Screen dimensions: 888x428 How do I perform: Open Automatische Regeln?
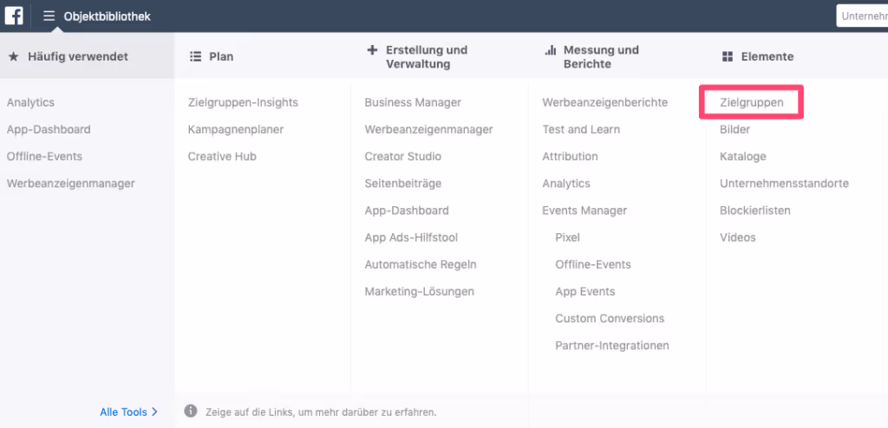[421, 264]
